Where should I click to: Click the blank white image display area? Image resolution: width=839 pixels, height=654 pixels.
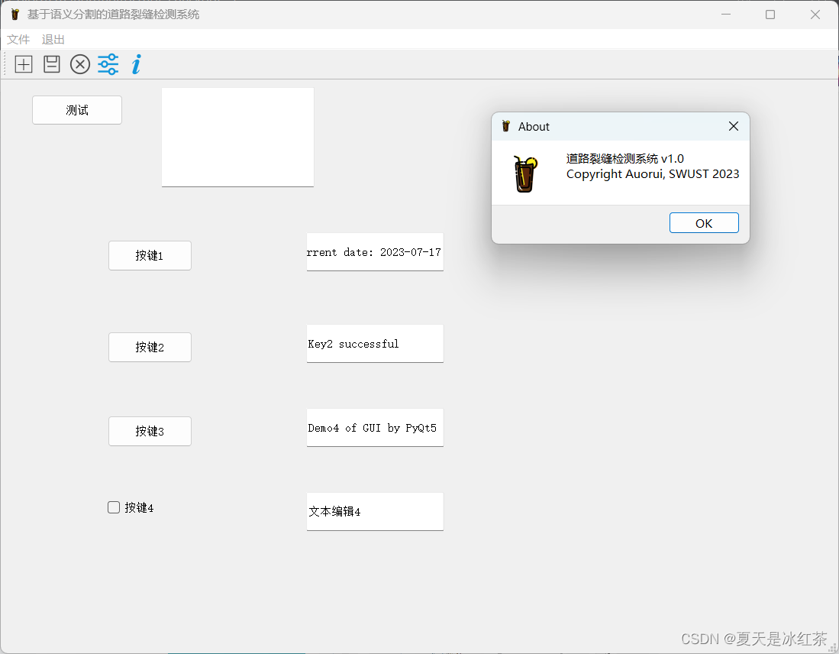237,137
